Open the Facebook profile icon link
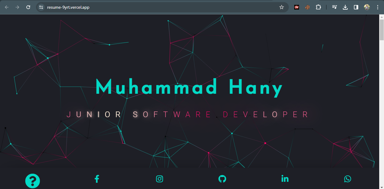 pyautogui.click(x=97, y=179)
